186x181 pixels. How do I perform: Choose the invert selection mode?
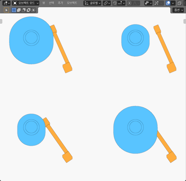29,10
